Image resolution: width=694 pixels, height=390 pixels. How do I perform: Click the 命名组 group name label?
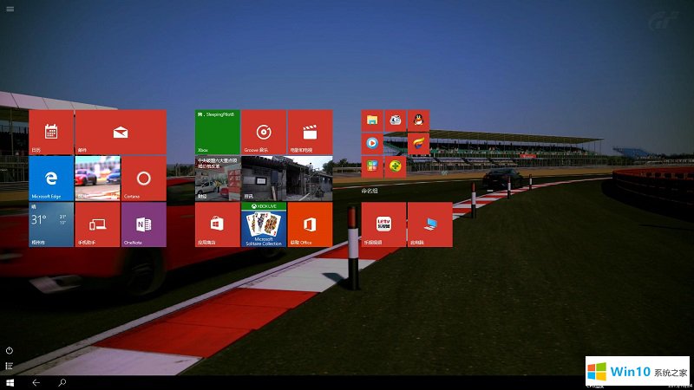370,191
